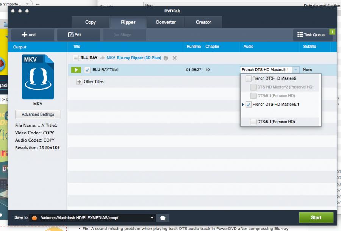Open the audio track dropdown arrow

296,70
